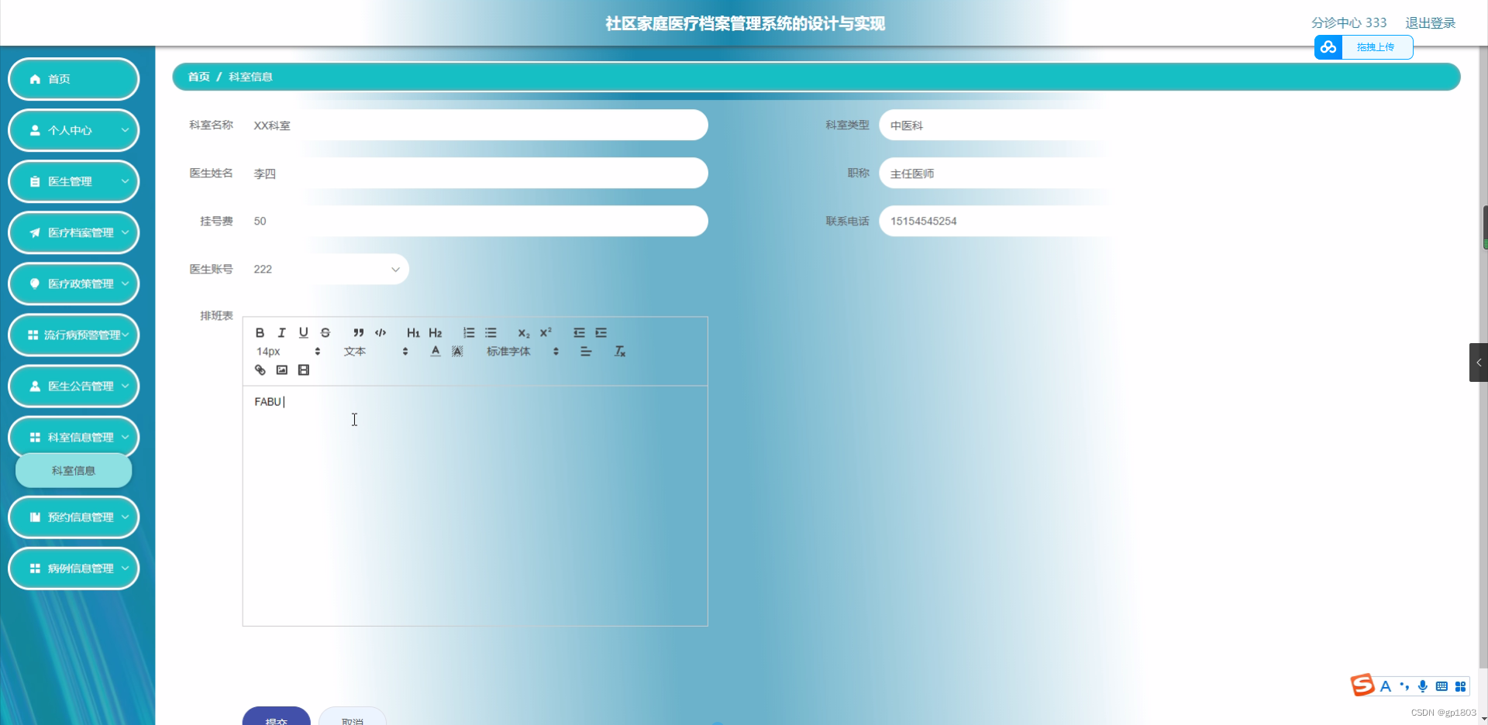Toggle bold formatting in the schedule editor
The width and height of the screenshot is (1488, 725).
click(x=260, y=332)
